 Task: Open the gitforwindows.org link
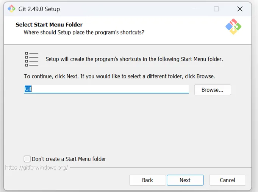(36, 167)
